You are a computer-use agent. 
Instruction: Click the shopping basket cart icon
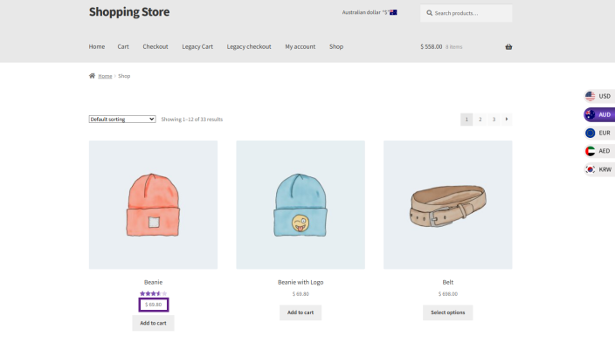point(508,46)
